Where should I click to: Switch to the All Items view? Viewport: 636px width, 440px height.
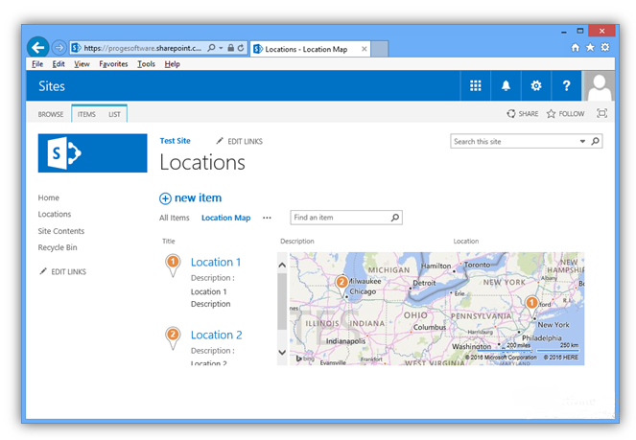coord(174,218)
